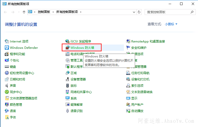The height and width of the screenshot is (127, 198).
Task: Open the 程序和功能 text link
Action: 17,54
